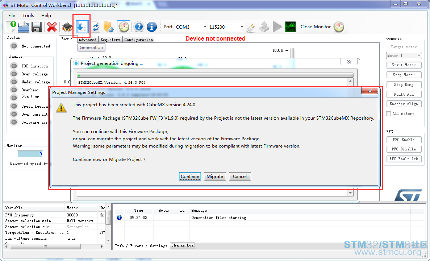Image resolution: width=430 pixels, height=261 pixels.
Task: Open project with the folder icon
Action: coord(24,27)
